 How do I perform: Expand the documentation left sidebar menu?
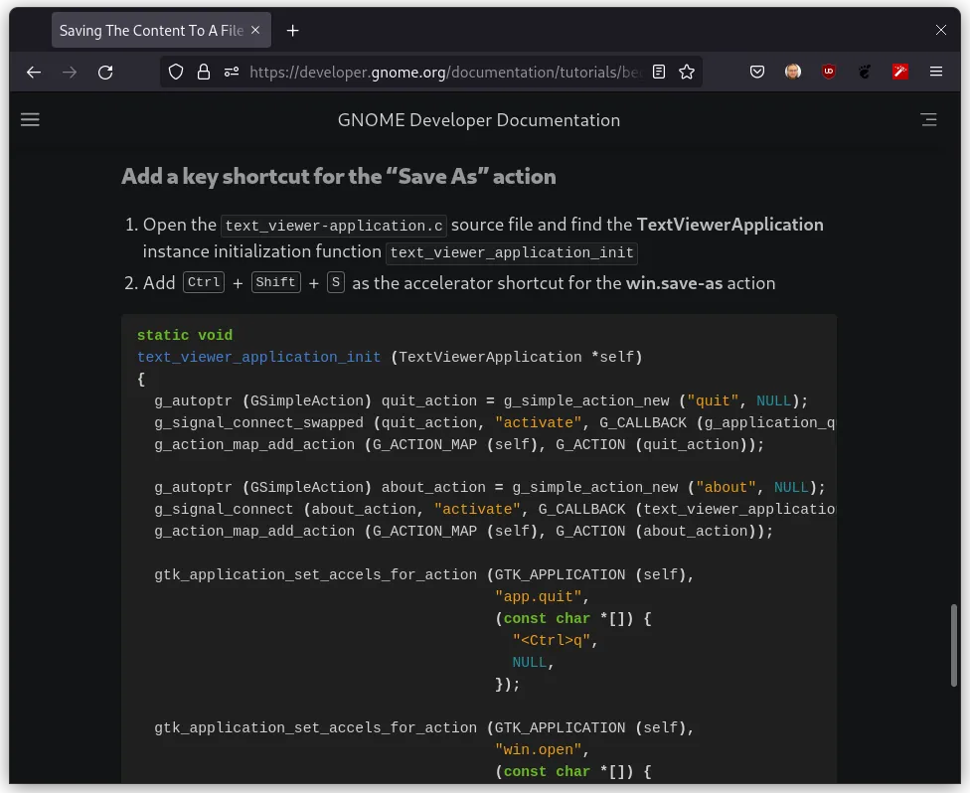[30, 120]
